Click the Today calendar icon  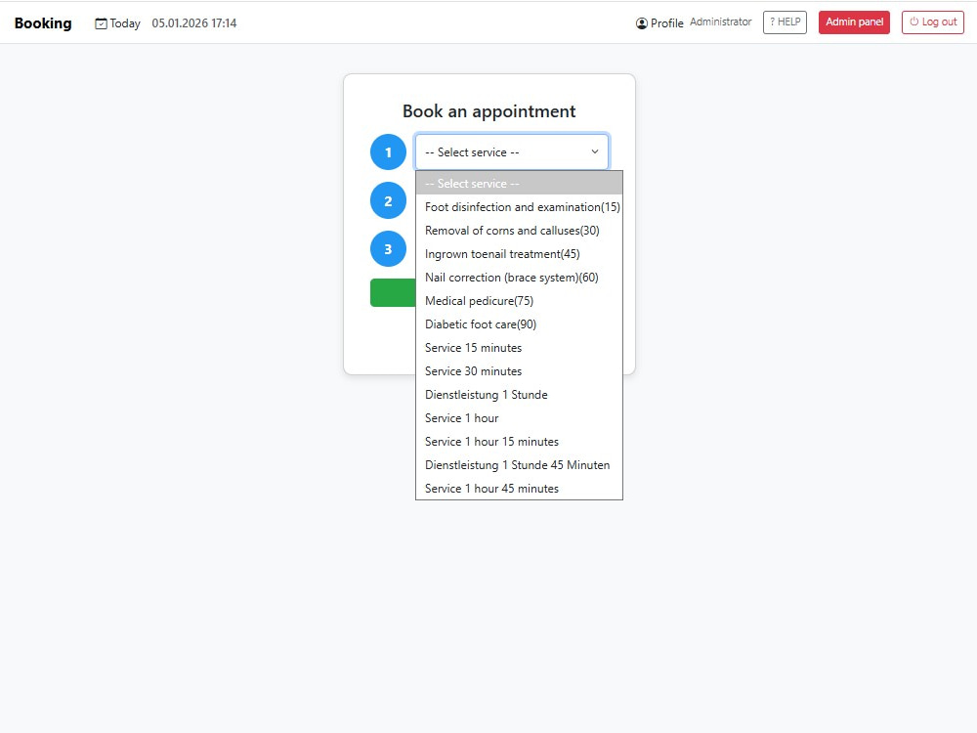(101, 23)
